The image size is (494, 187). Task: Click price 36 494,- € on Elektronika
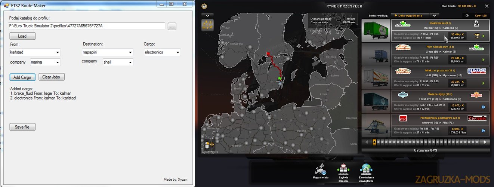(x=458, y=34)
